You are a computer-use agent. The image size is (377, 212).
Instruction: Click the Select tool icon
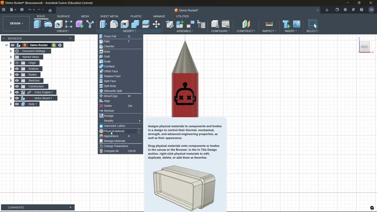(x=312, y=24)
